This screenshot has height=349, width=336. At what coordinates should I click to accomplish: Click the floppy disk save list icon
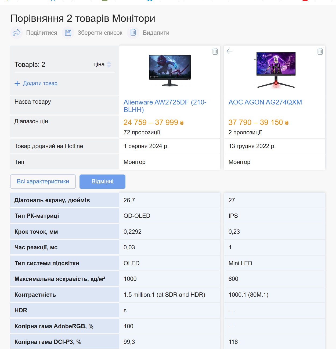[x=68, y=33]
